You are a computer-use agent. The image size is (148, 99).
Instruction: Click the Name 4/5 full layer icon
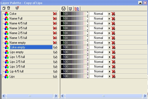[x=6, y=23]
